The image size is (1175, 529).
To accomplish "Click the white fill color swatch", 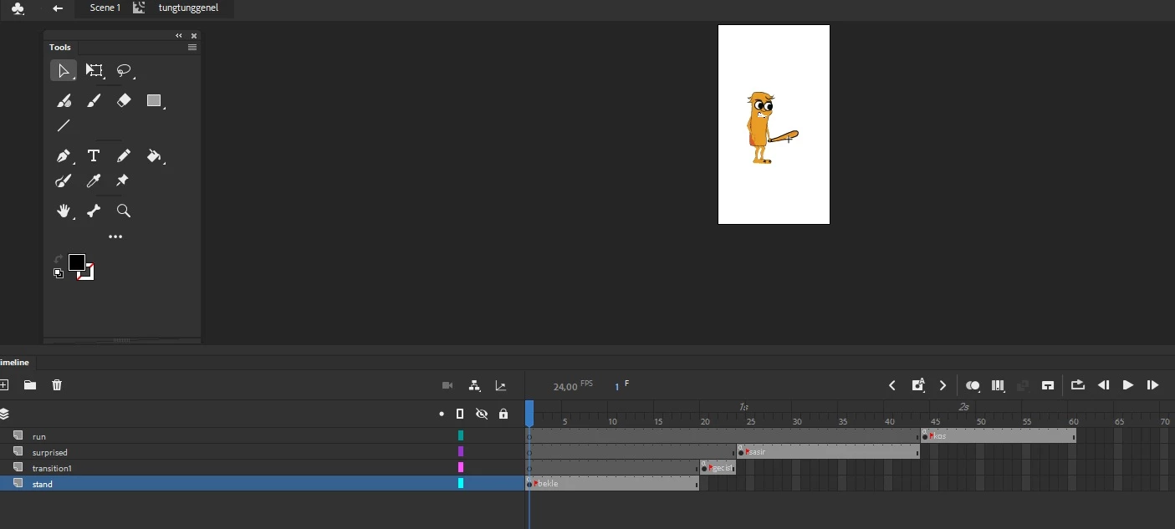I will (x=88, y=274).
